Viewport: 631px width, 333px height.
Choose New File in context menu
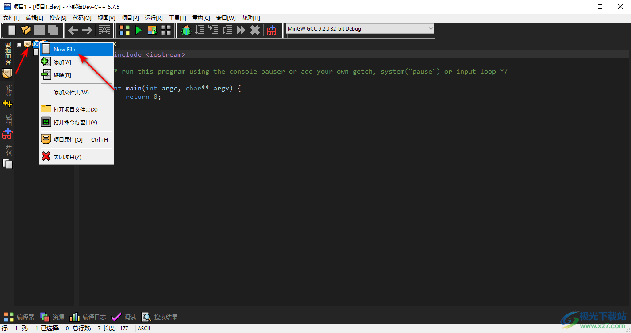(x=77, y=49)
